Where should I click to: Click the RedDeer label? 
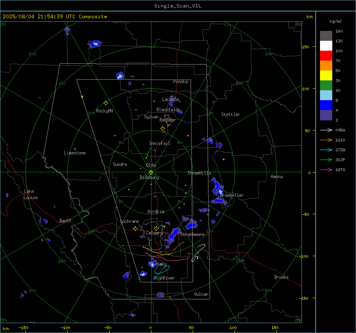pyautogui.click(x=168, y=120)
